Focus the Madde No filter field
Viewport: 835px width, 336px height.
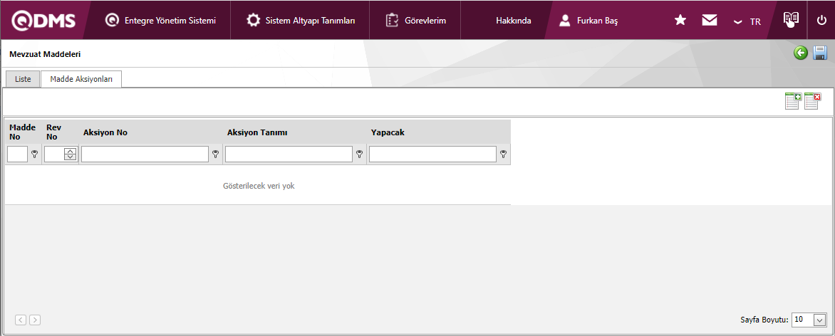point(18,154)
